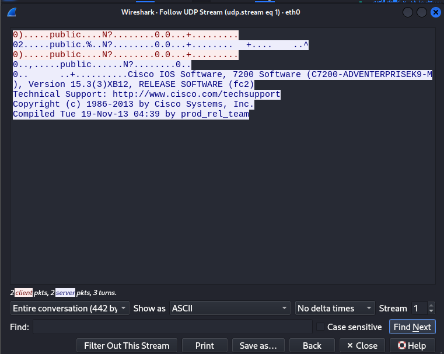444x354 pixels.
Task: Decrement the Stream number with down arrow
Action: click(x=431, y=311)
